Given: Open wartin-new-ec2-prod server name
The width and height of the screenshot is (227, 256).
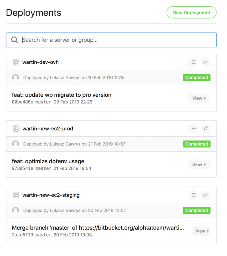Looking at the screenshot, I should [48, 129].
